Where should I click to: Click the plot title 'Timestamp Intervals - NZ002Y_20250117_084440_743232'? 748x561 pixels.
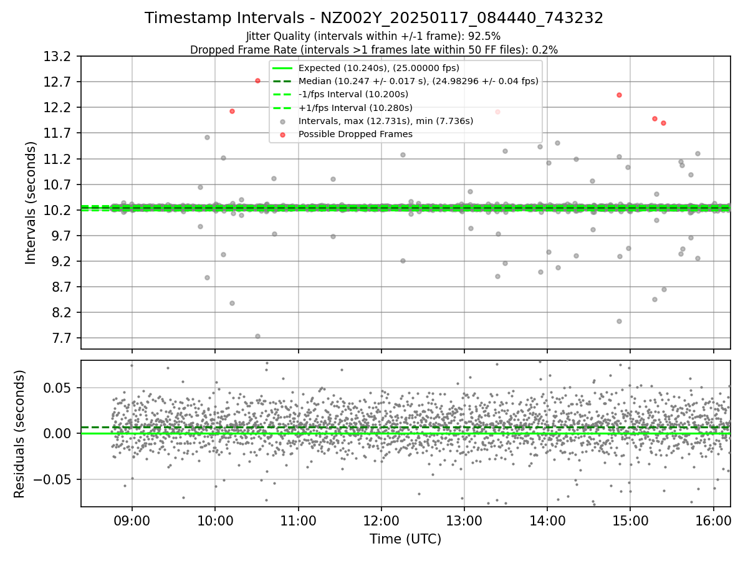374,18
